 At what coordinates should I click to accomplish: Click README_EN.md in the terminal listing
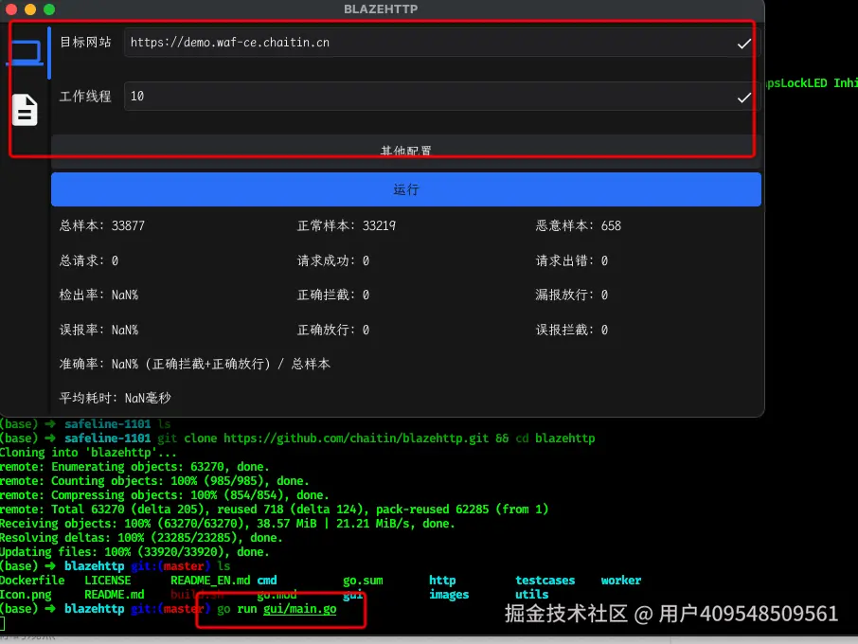[210, 581]
